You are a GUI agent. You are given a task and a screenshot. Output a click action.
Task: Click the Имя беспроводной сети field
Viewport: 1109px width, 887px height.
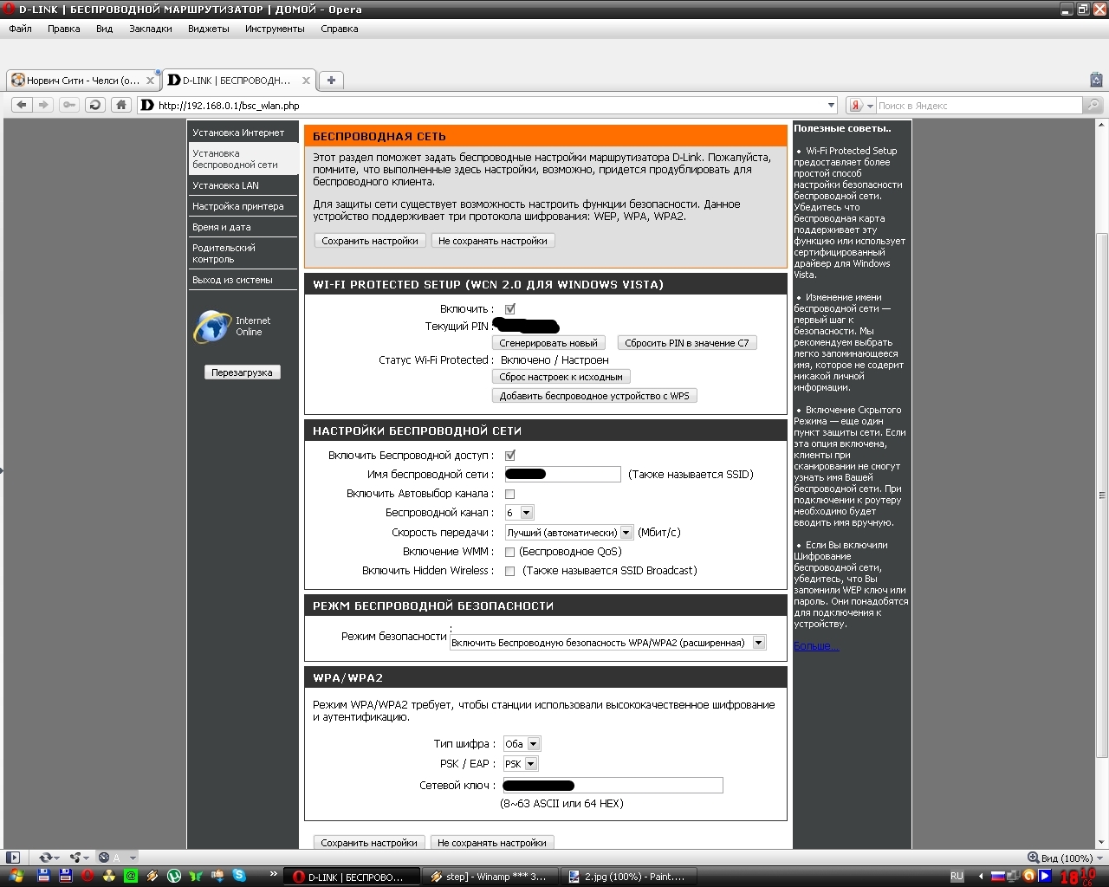pyautogui.click(x=562, y=474)
